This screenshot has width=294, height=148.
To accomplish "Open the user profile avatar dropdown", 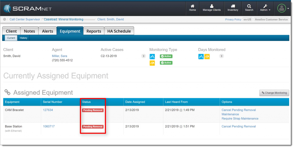I will point(283,8).
